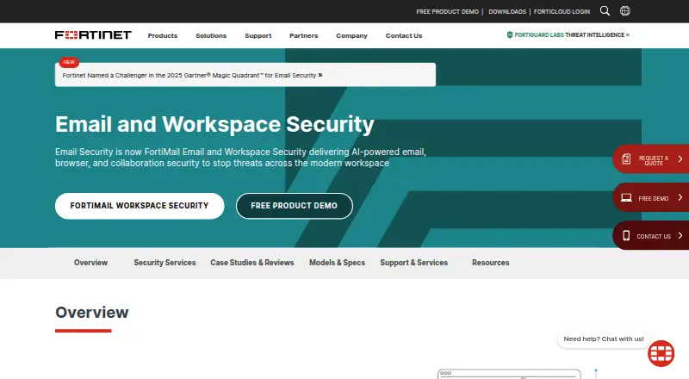Select the Models & Specs tab

[337, 263]
